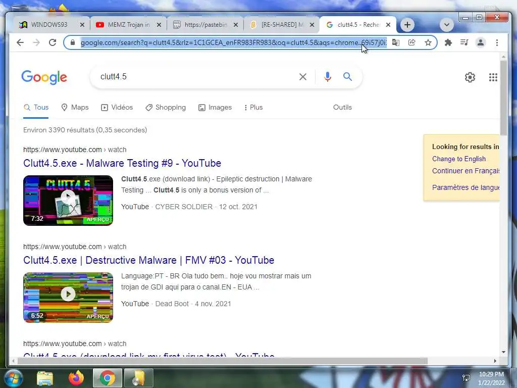Select the Images results filter
This screenshot has height=388, width=517.
[x=215, y=108]
